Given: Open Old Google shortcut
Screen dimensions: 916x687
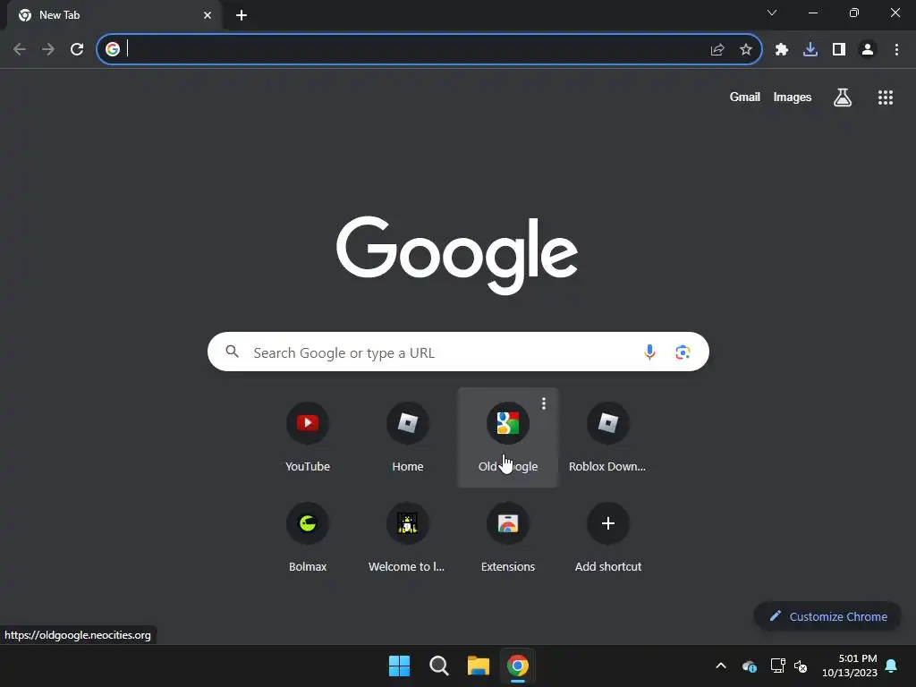Looking at the screenshot, I should pos(508,437).
